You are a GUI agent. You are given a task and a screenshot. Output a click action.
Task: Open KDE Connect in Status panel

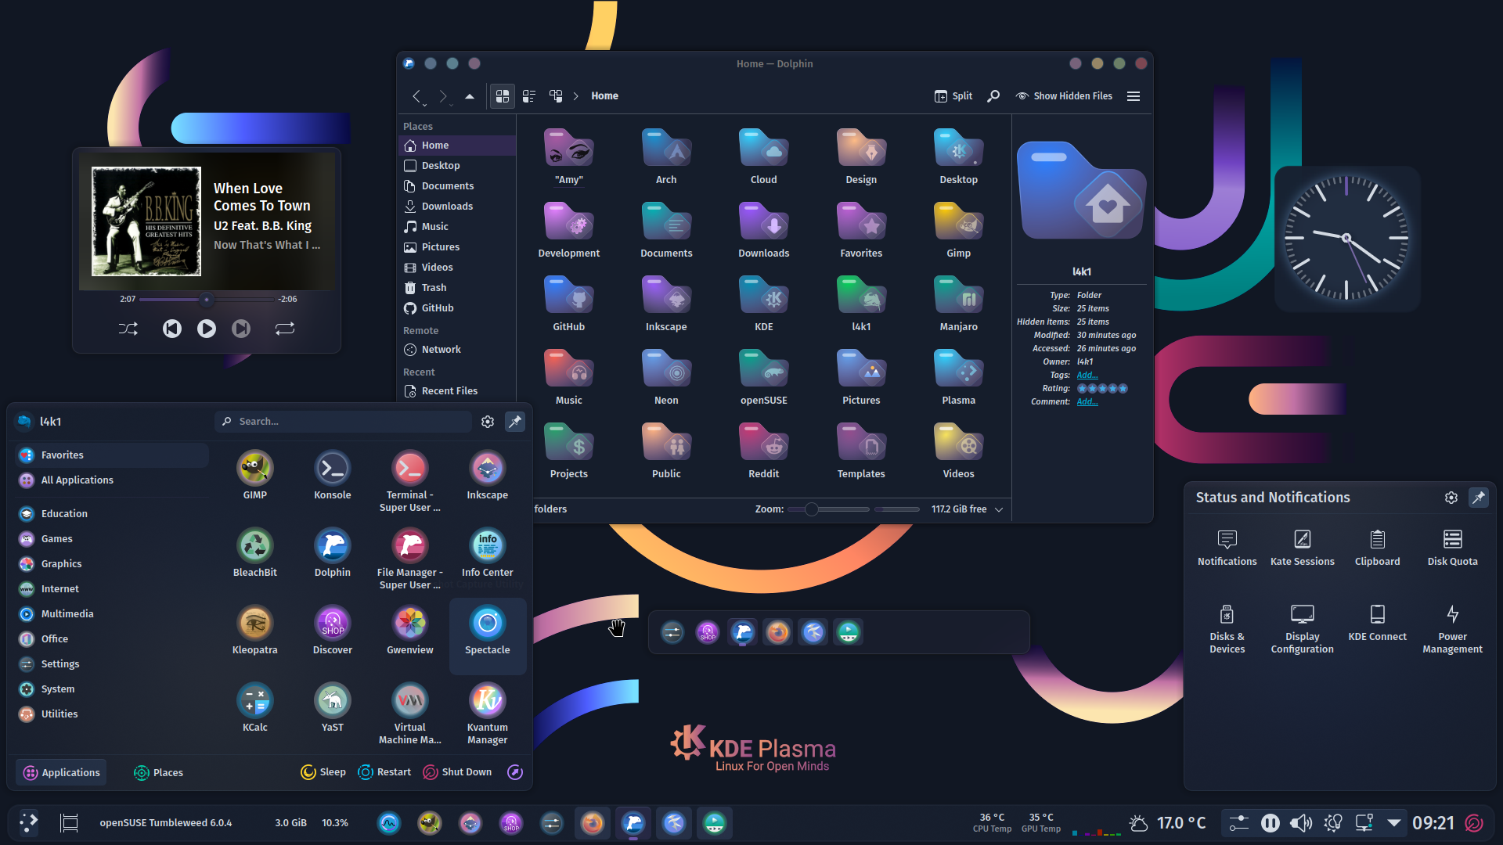click(x=1377, y=623)
